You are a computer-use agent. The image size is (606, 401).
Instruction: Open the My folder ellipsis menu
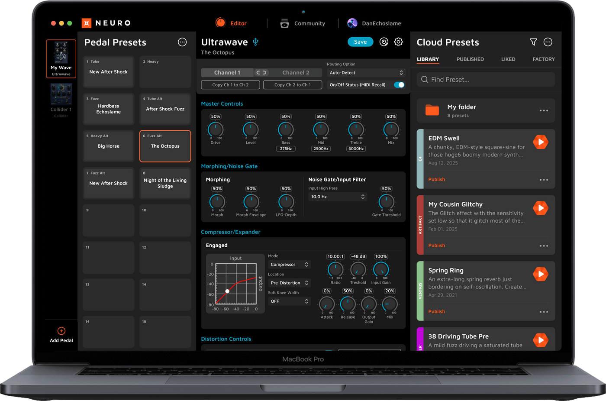[x=544, y=110]
